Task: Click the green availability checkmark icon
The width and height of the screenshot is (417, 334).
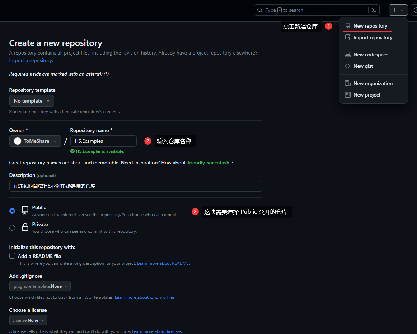Action: coord(72,151)
